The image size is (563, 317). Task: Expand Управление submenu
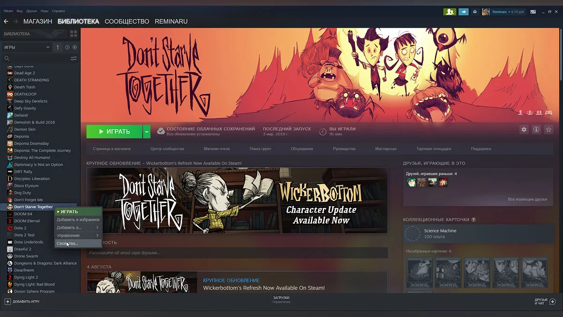[x=78, y=235]
